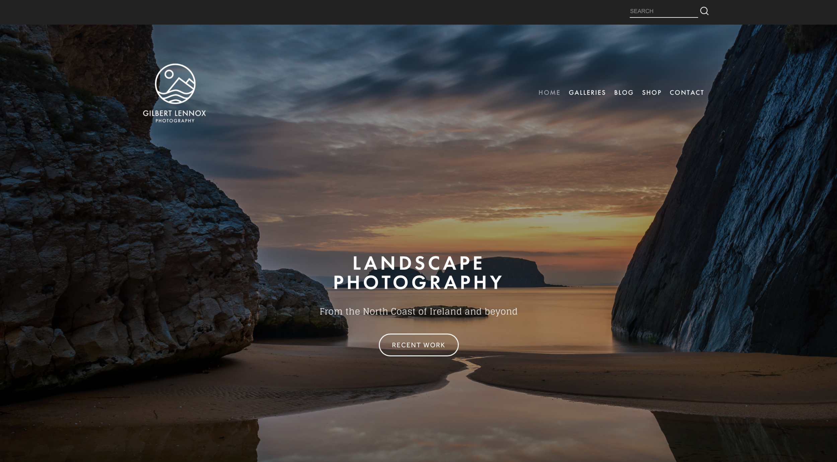Go to the BLOG page
Viewport: 837px width, 462px height.
(624, 92)
